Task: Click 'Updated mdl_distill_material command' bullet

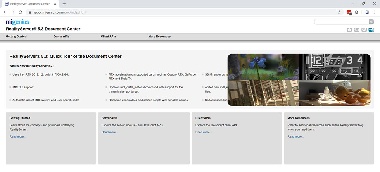Action: point(146,89)
